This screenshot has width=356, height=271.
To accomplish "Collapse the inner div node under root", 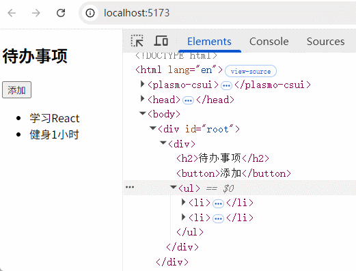I will click(x=163, y=143).
